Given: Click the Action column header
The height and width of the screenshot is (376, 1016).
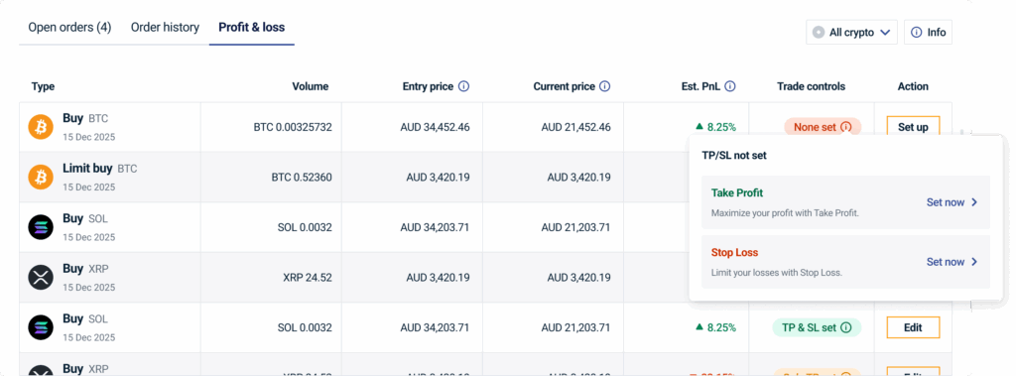Looking at the screenshot, I should tap(913, 86).
